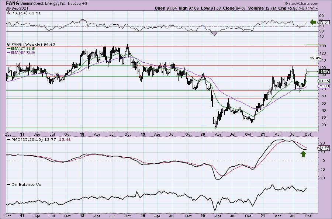Click the black On Balance Vol legend line swatch
The image size is (332, 219).
[9, 184]
